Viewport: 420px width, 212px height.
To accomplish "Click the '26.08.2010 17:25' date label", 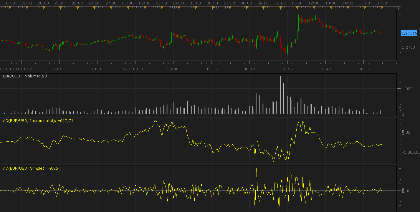I will pos(17,69).
